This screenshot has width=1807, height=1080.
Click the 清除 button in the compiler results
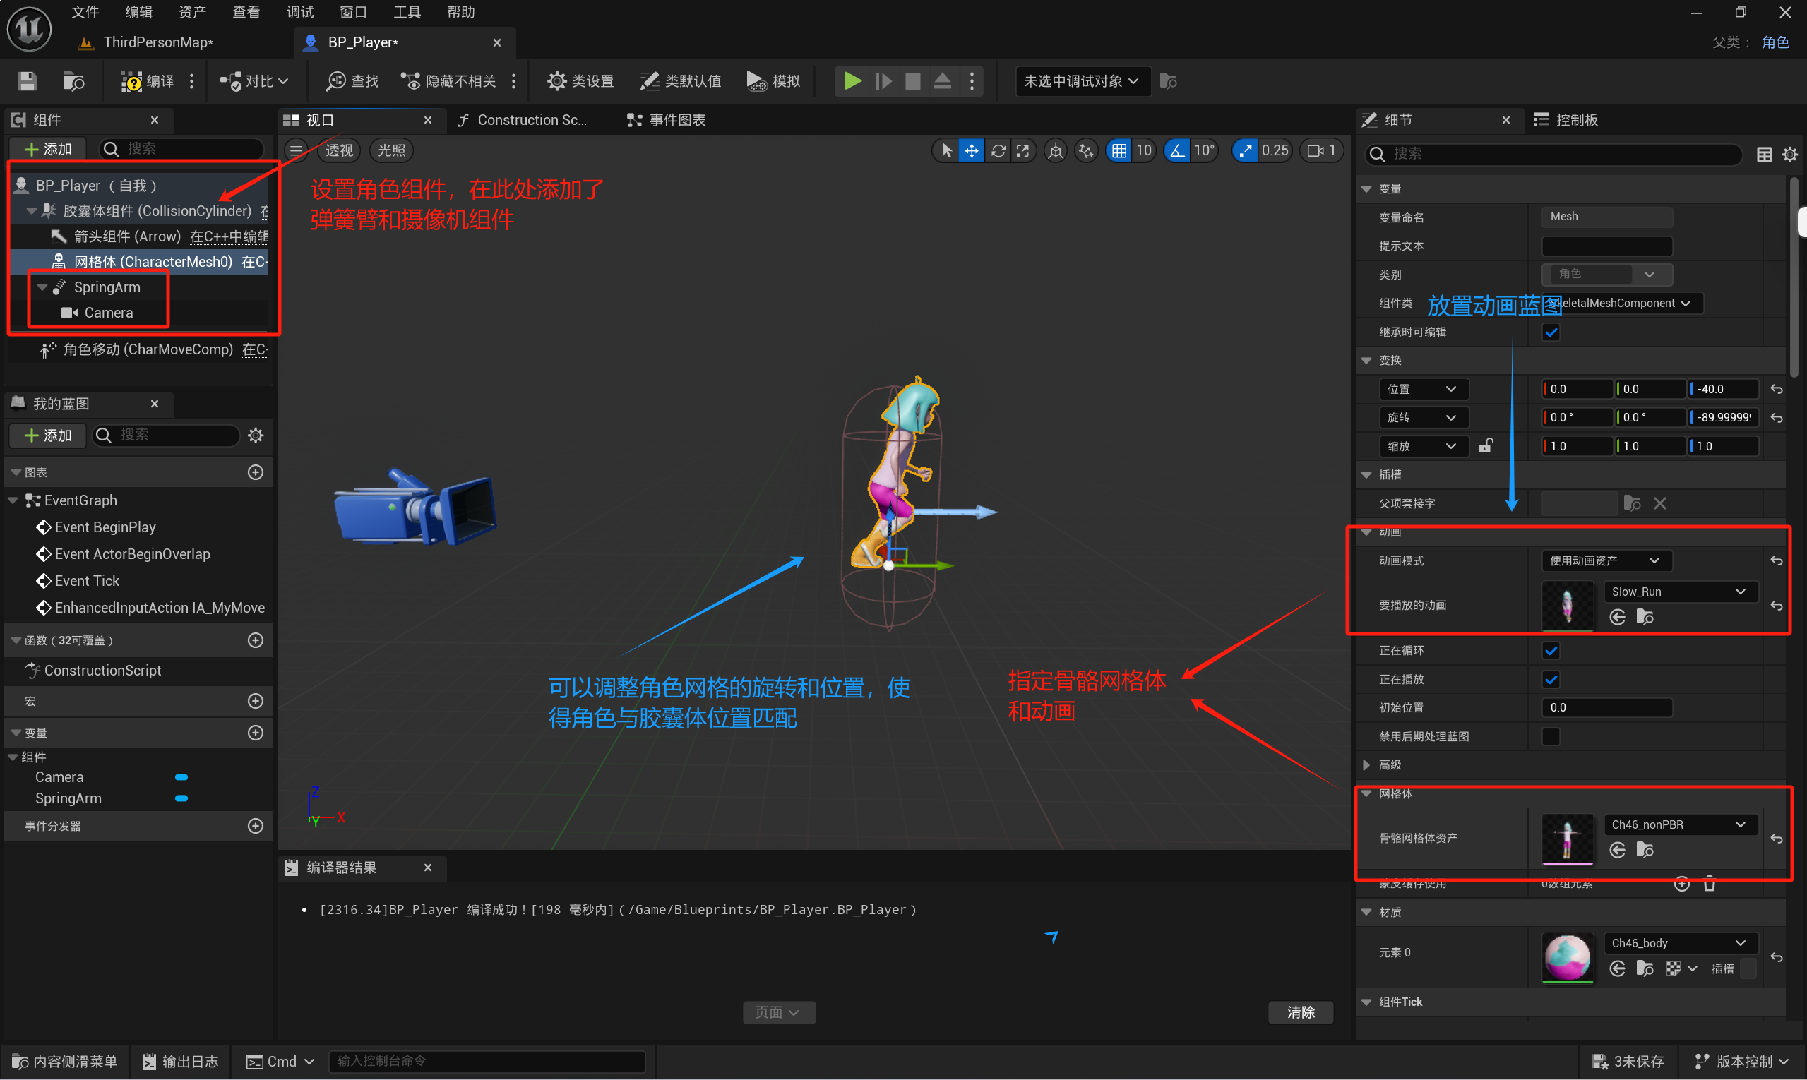pos(1300,1012)
